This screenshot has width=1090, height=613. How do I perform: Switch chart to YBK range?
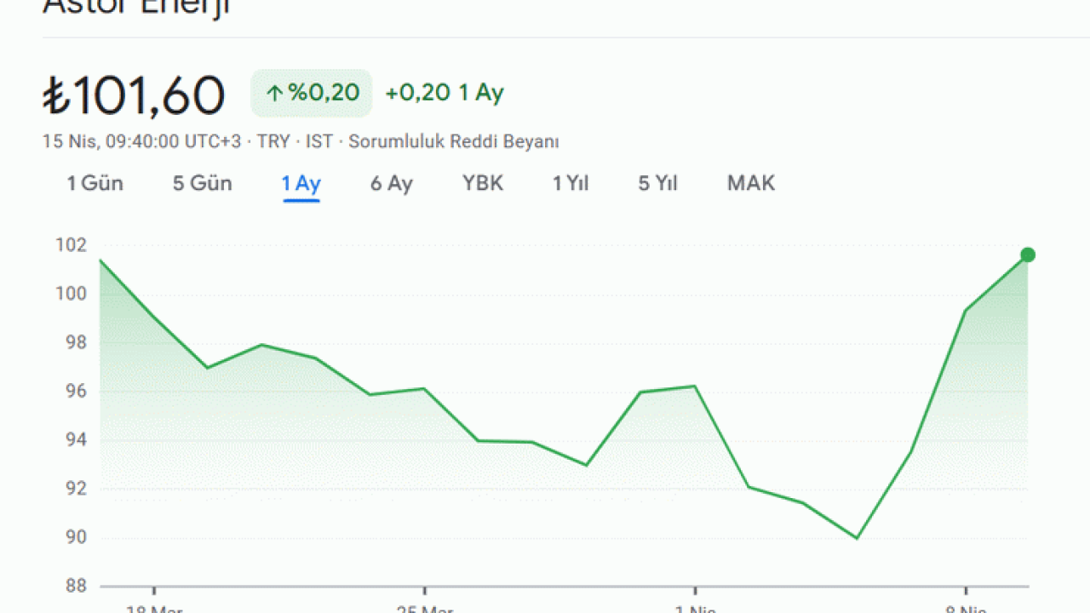[483, 183]
